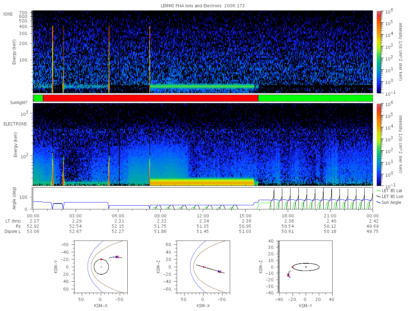Click the 06:00 time axis label
Screen dimensions: 414x311
tap(118, 215)
